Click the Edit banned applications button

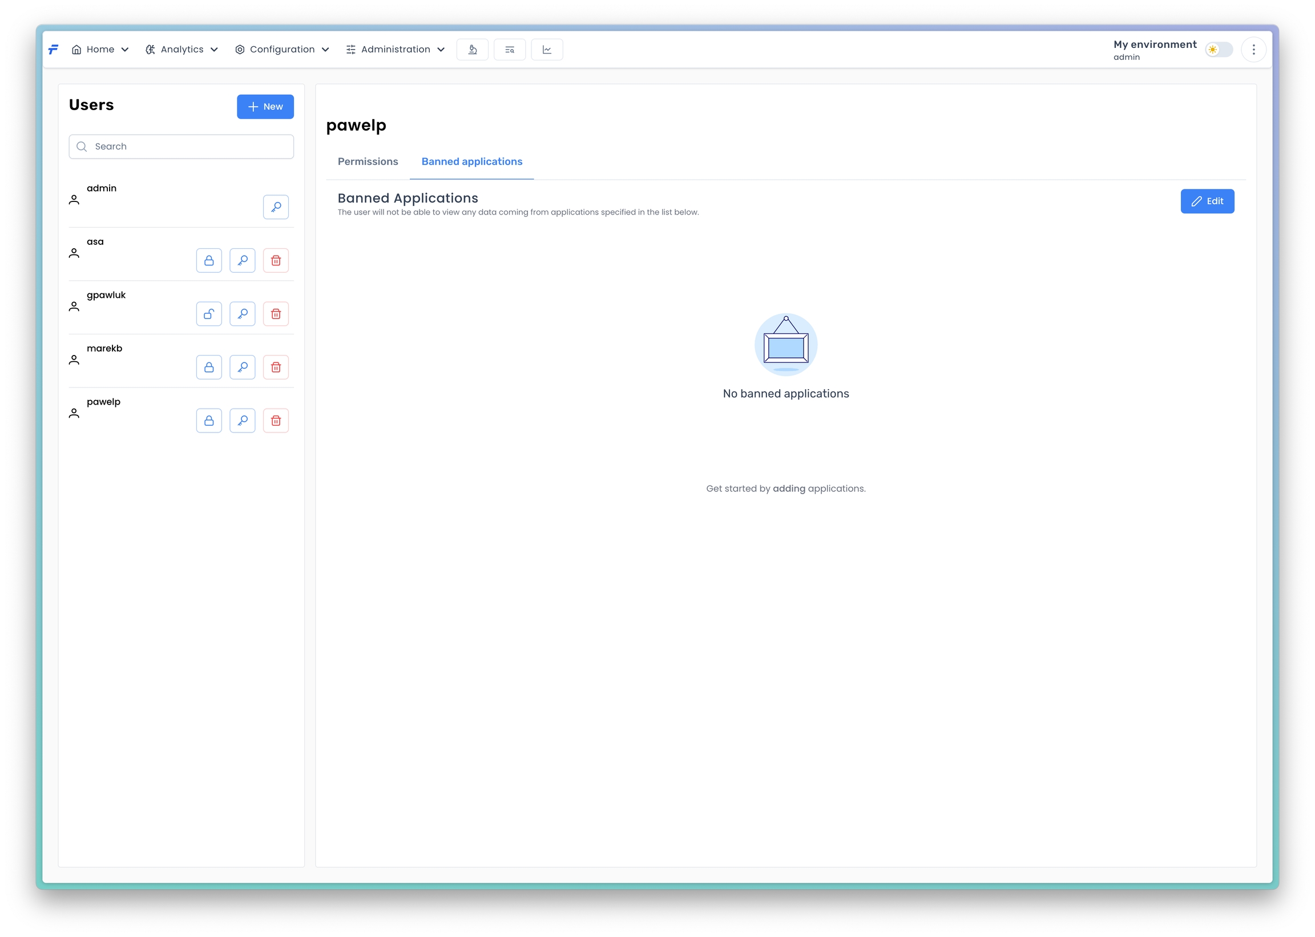pyautogui.click(x=1207, y=201)
